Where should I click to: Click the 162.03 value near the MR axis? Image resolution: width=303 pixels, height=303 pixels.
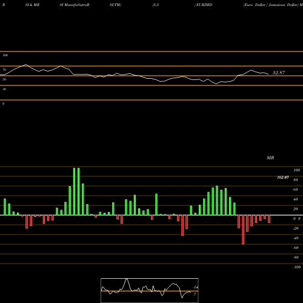coord(283,178)
